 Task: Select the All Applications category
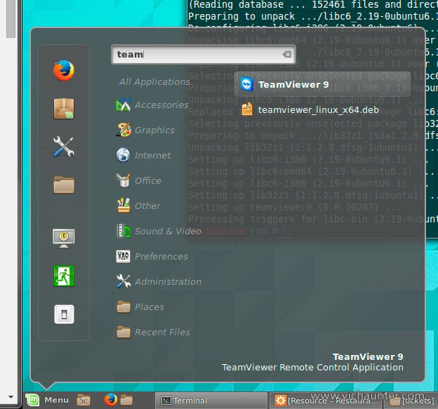[x=154, y=81]
